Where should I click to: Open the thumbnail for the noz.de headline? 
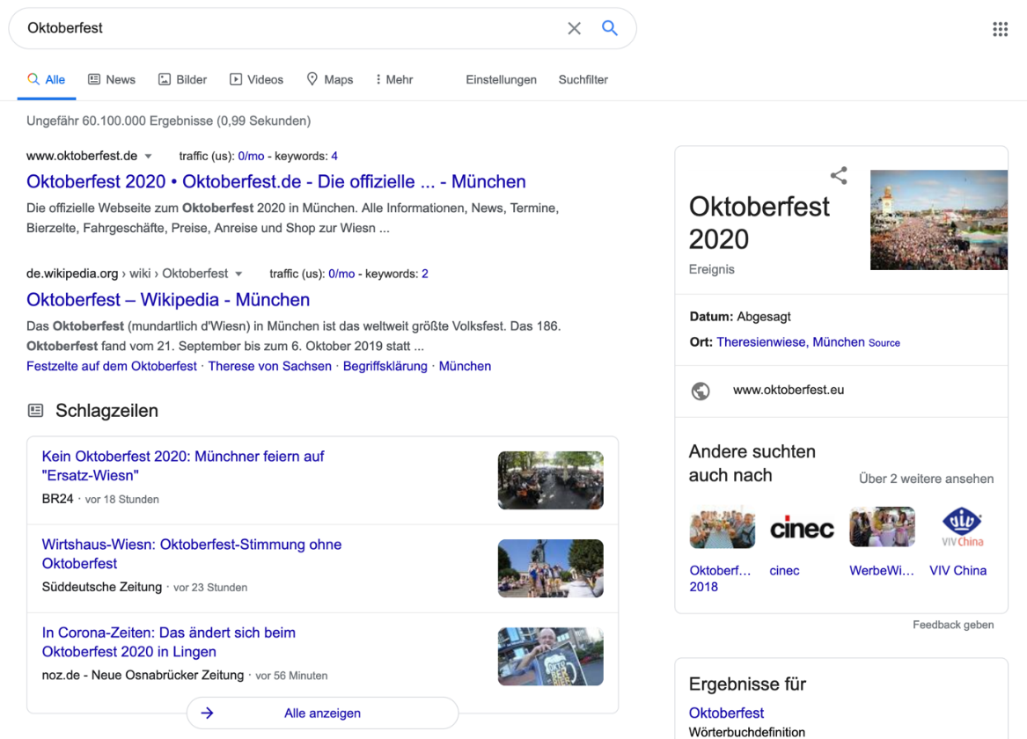pos(551,656)
